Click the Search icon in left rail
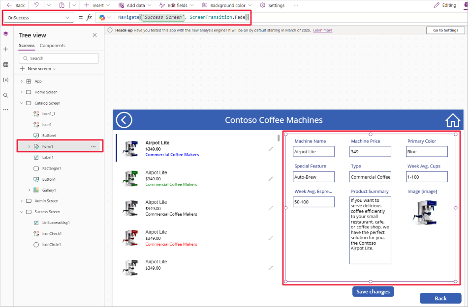 click(x=6, y=95)
